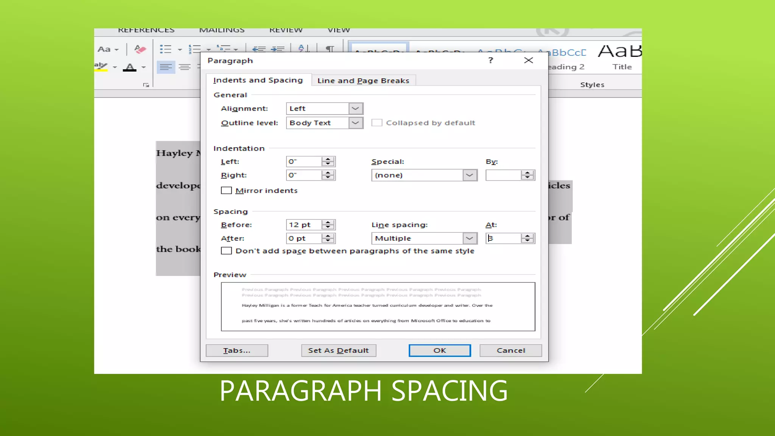
Task: Close the Paragraph dialog with X
Action: [x=529, y=60]
